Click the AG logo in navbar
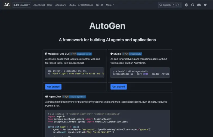Screen dimensions: 213x137 click(x=7, y=5)
